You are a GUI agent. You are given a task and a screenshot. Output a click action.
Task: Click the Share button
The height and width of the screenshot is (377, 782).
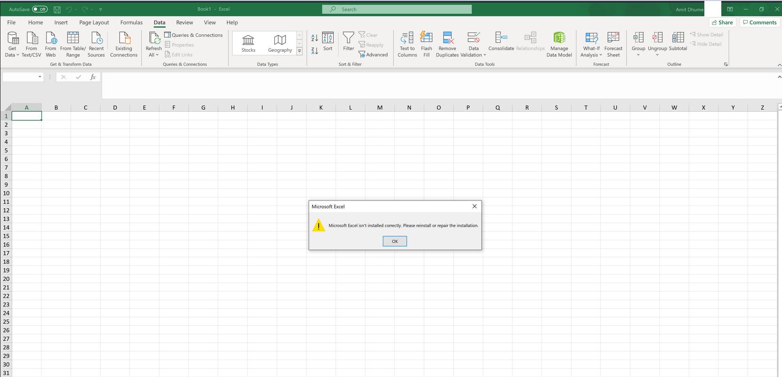[x=722, y=23]
